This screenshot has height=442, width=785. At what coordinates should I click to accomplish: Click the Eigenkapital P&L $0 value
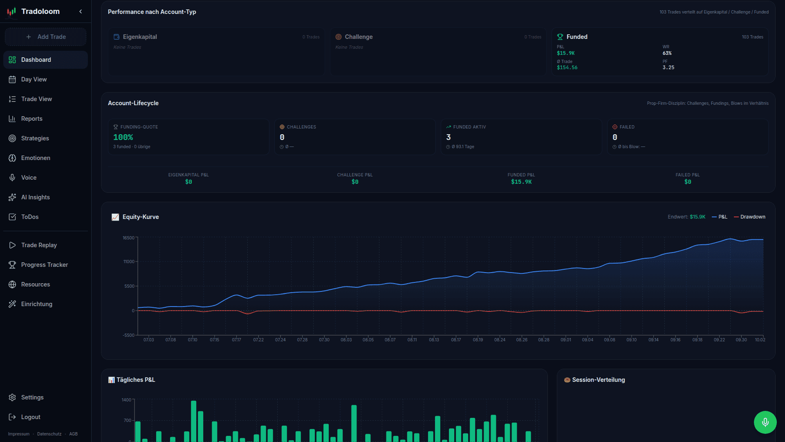pyautogui.click(x=188, y=182)
